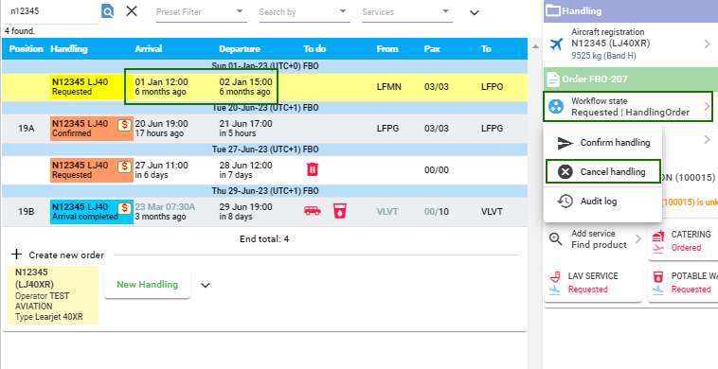Screen dimensions: 718x369
Task: Open the Services dropdown
Action: [407, 12]
